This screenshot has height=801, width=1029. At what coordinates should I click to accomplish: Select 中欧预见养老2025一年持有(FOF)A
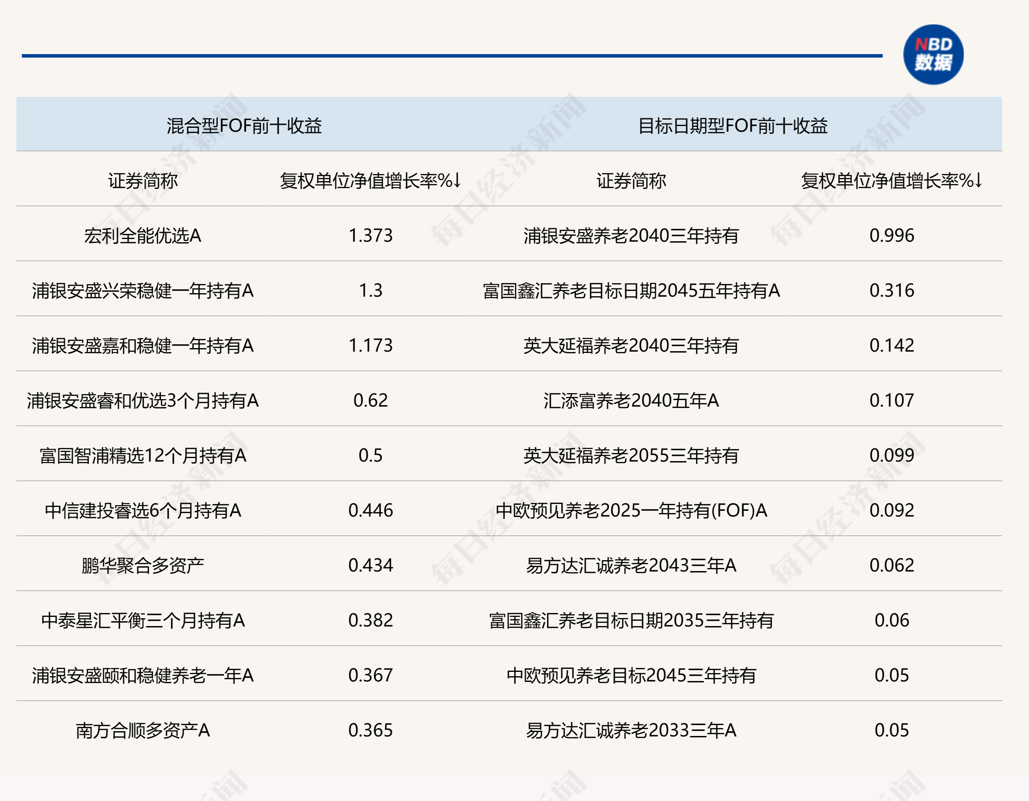click(632, 510)
